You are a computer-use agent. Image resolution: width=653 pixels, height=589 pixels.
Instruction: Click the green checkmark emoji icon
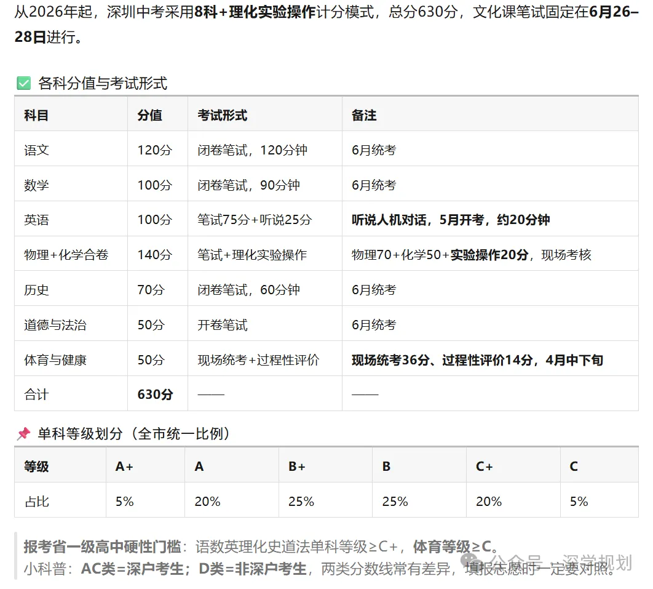point(24,83)
